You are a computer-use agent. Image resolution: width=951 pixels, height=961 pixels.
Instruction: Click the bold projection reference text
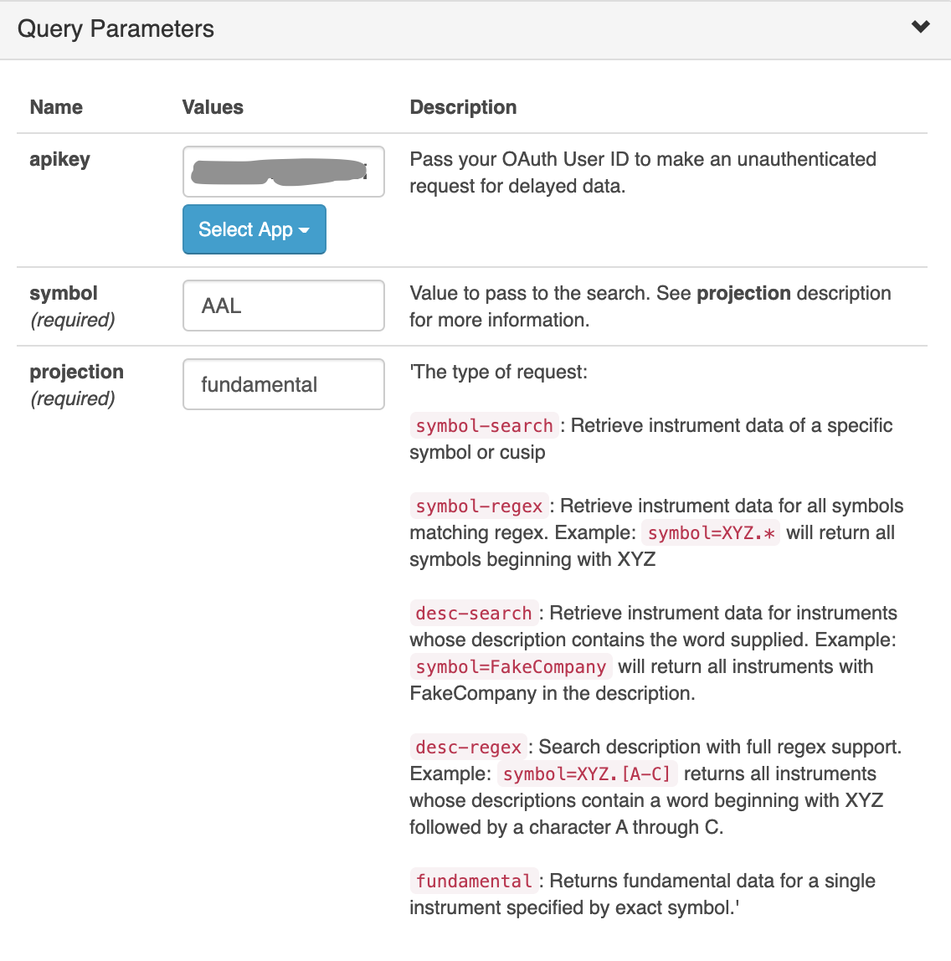(742, 293)
